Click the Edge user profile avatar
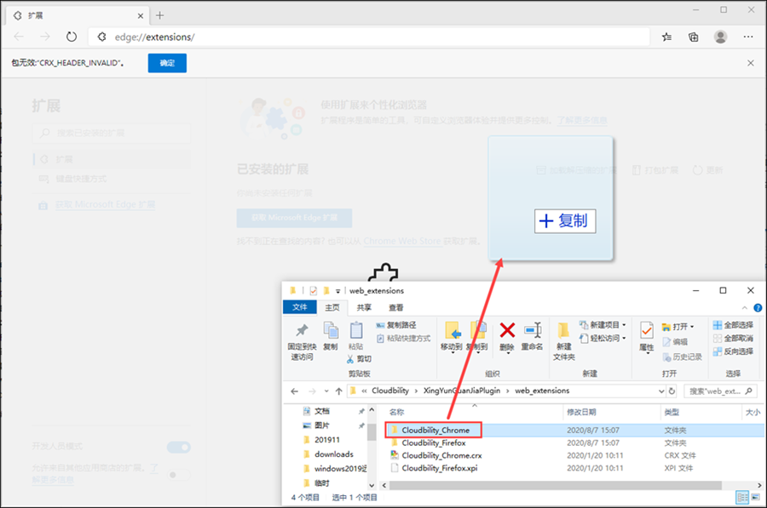Screen dimensions: 767x508 [721, 37]
